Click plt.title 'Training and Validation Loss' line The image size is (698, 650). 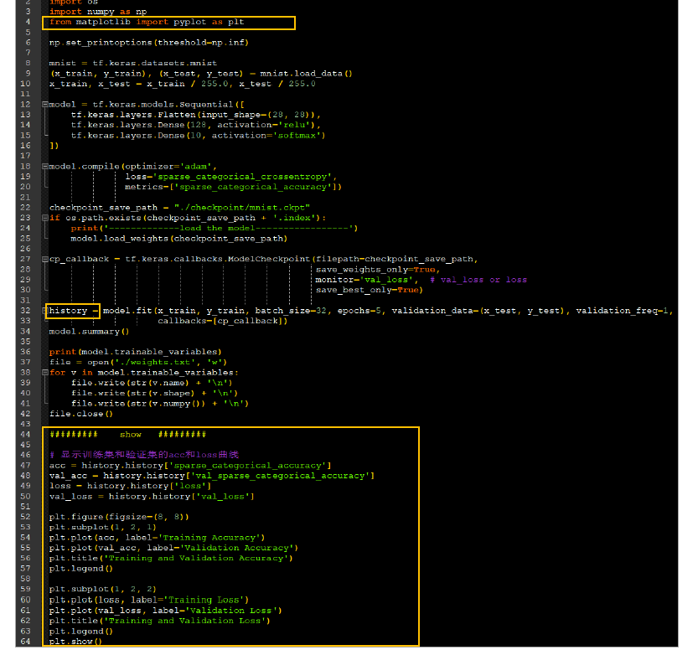click(160, 621)
